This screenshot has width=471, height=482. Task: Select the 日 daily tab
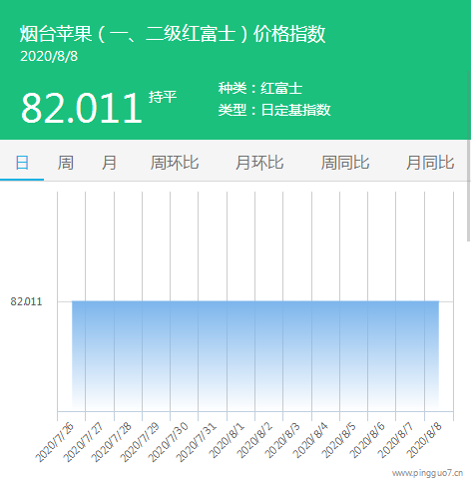pos(22,163)
